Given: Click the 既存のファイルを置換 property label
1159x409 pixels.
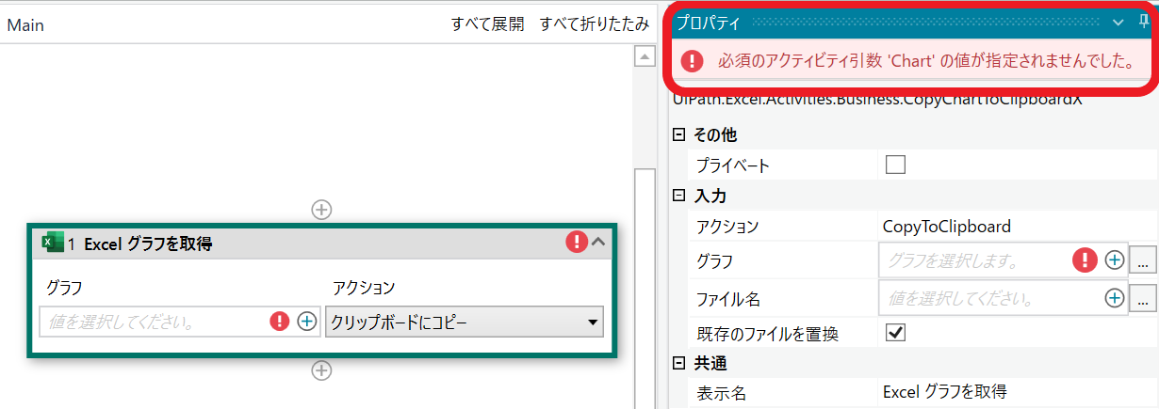Looking at the screenshot, I should pos(767,334).
